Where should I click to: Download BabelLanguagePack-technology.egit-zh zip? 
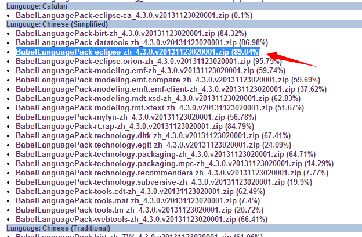pyautogui.click(x=154, y=145)
